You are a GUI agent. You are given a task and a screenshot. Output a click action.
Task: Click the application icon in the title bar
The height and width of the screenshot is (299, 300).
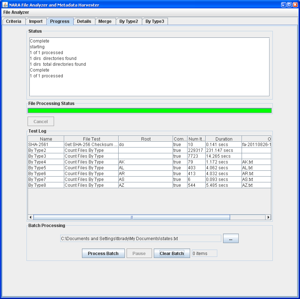[4, 4]
